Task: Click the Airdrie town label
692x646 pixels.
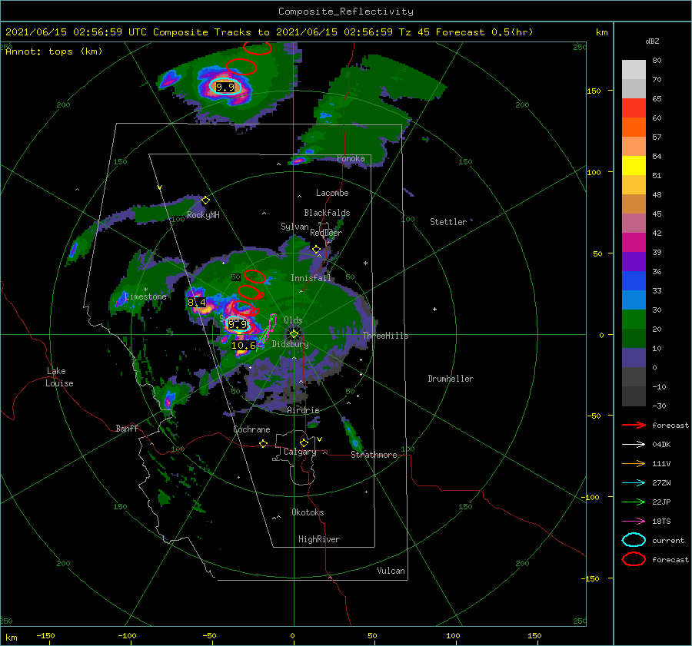Action: coord(303,410)
